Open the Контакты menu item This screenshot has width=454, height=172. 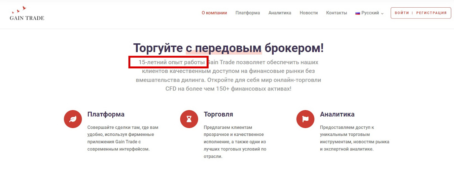337,13
